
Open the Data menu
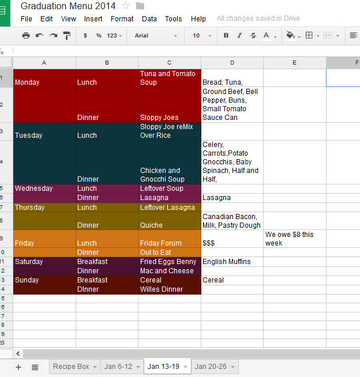[149, 19]
